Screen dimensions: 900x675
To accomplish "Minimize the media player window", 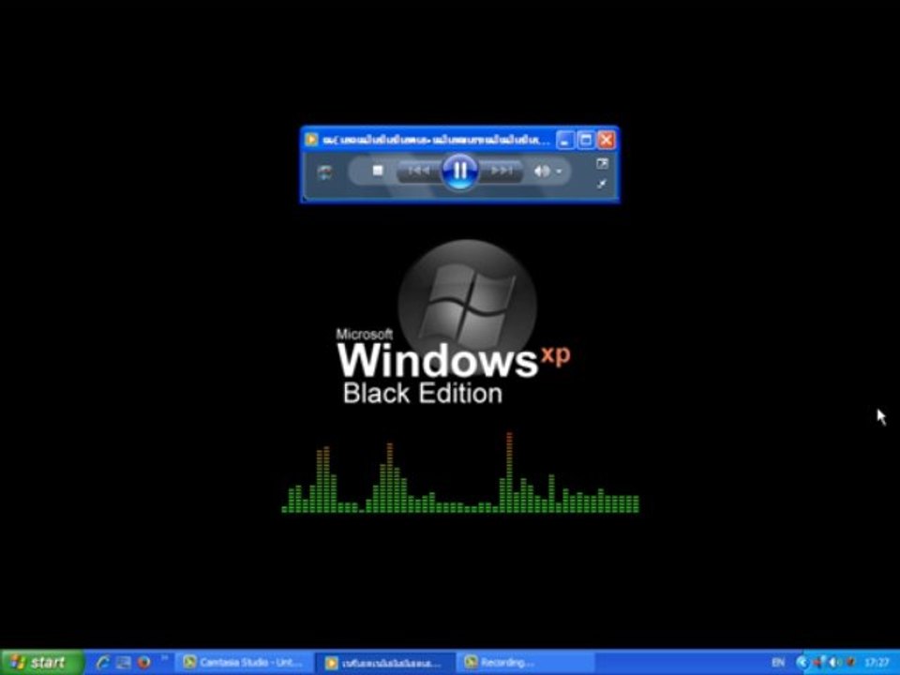I will (x=564, y=140).
